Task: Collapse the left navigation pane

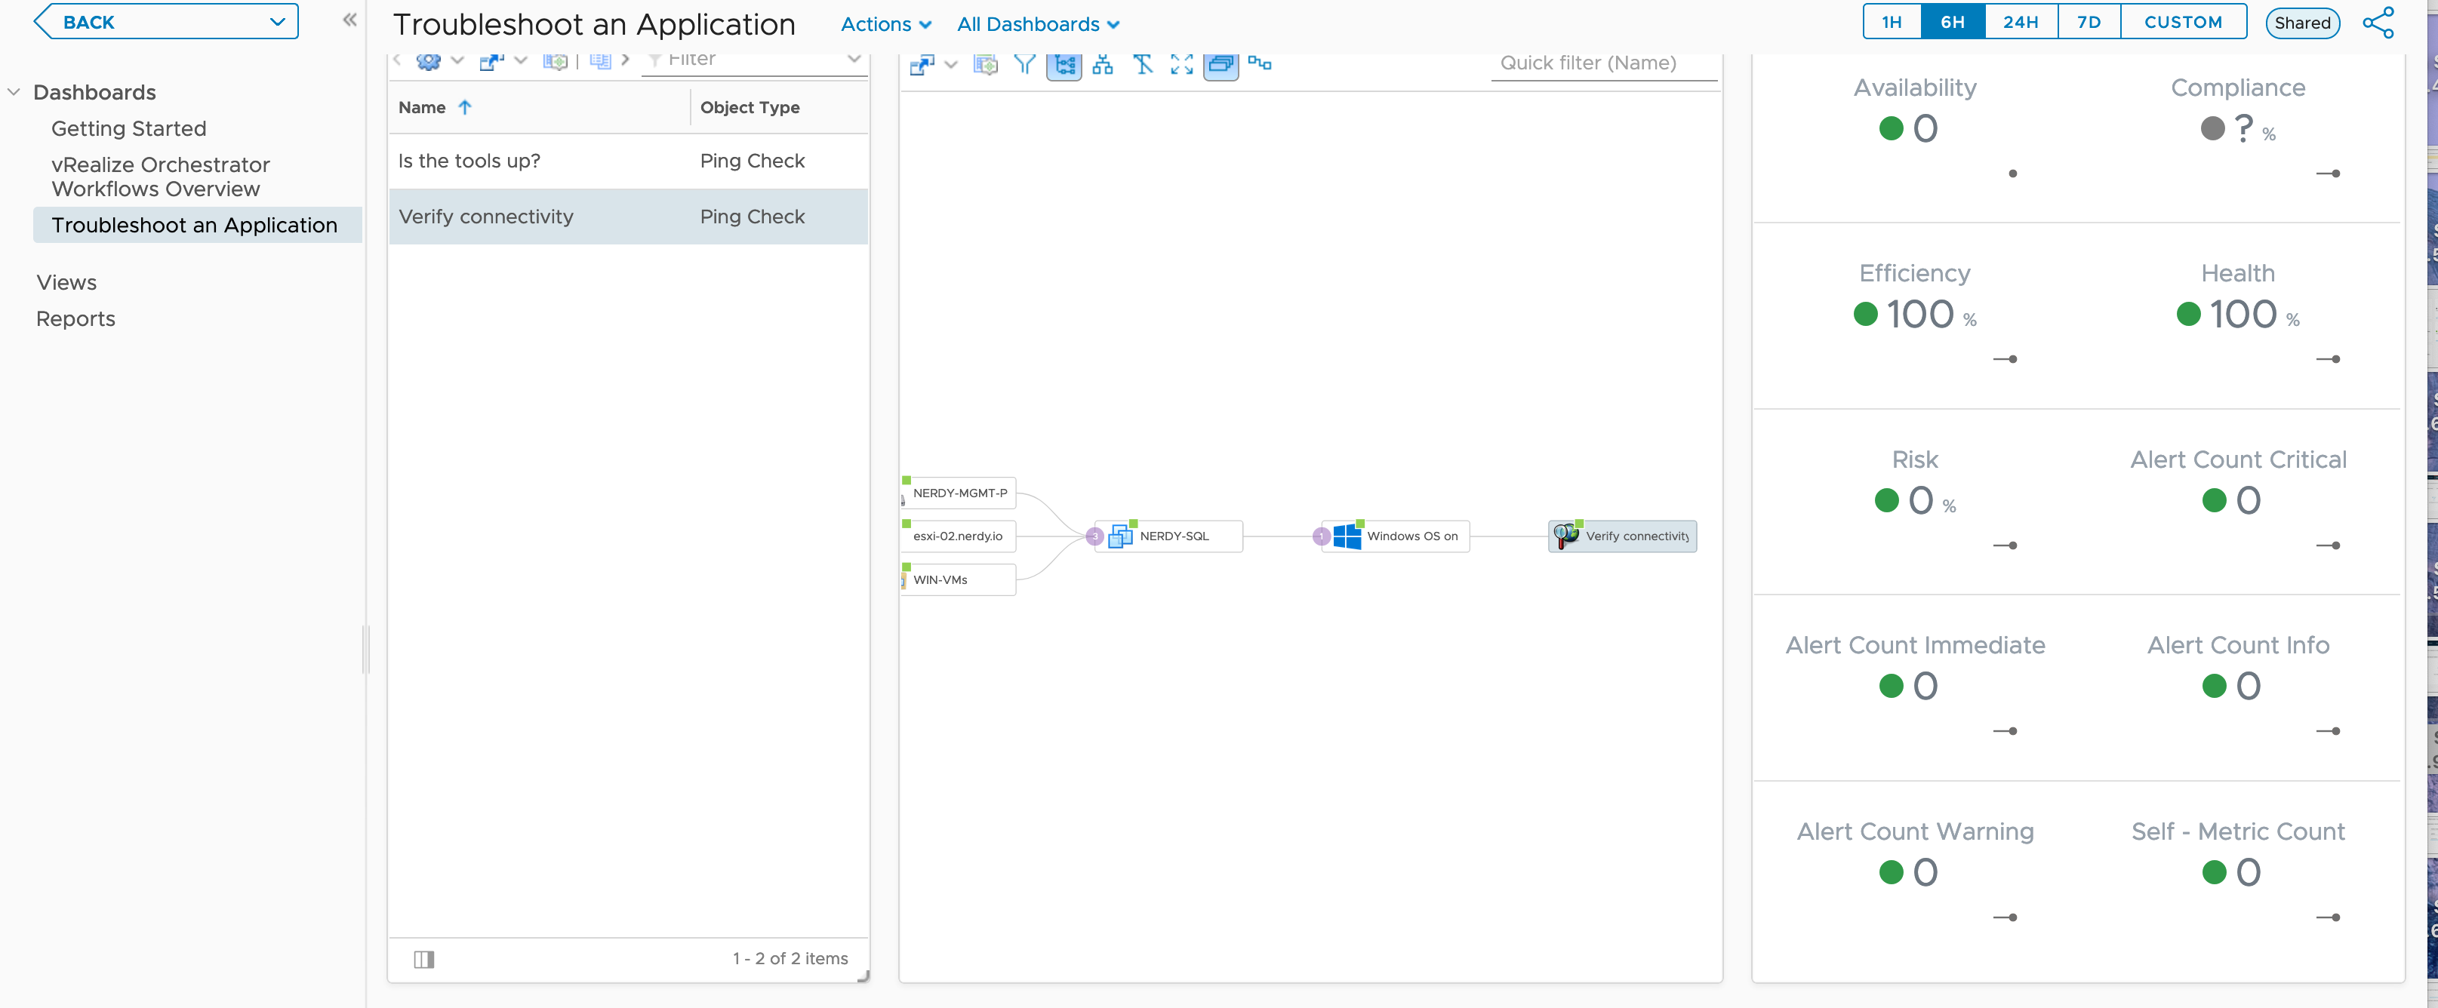Action: [349, 20]
